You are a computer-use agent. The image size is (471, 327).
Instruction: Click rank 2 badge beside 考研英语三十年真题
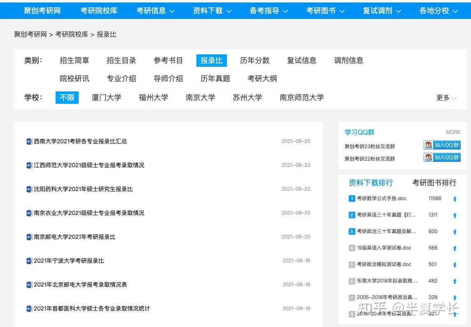pos(352,215)
